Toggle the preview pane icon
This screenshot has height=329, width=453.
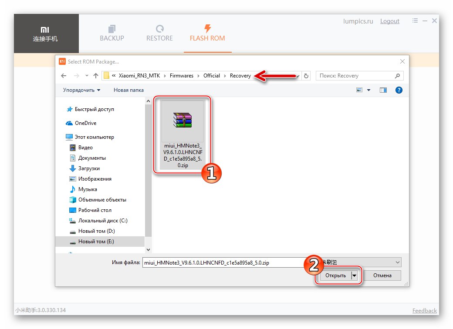point(383,91)
